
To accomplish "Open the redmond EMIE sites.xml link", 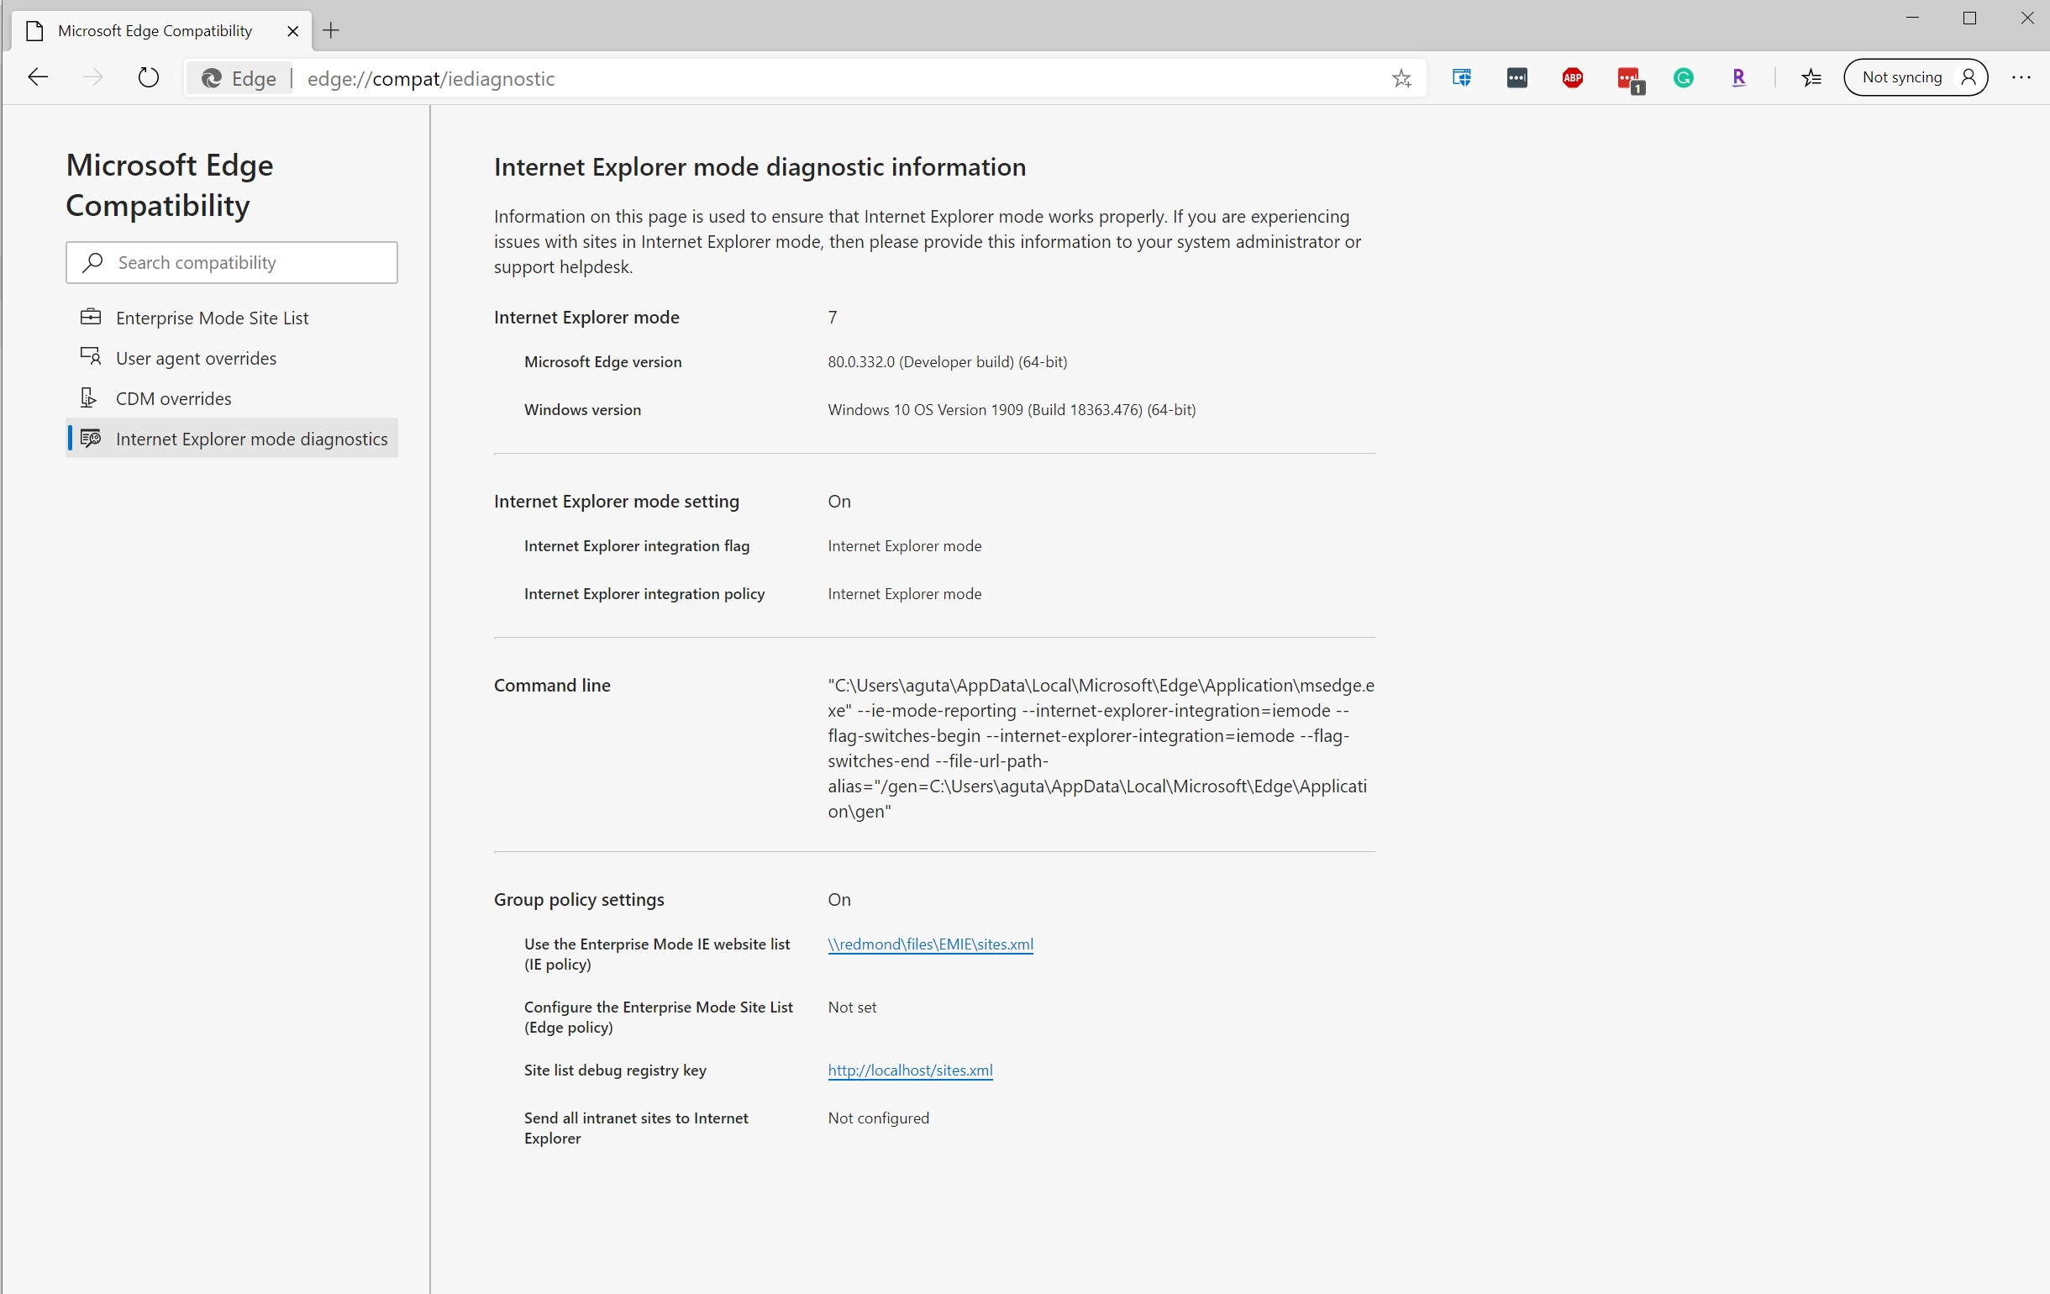I will tap(930, 944).
